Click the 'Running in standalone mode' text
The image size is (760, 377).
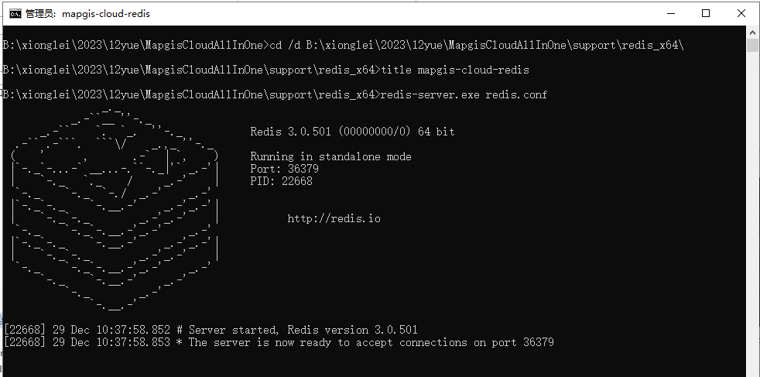(330, 156)
